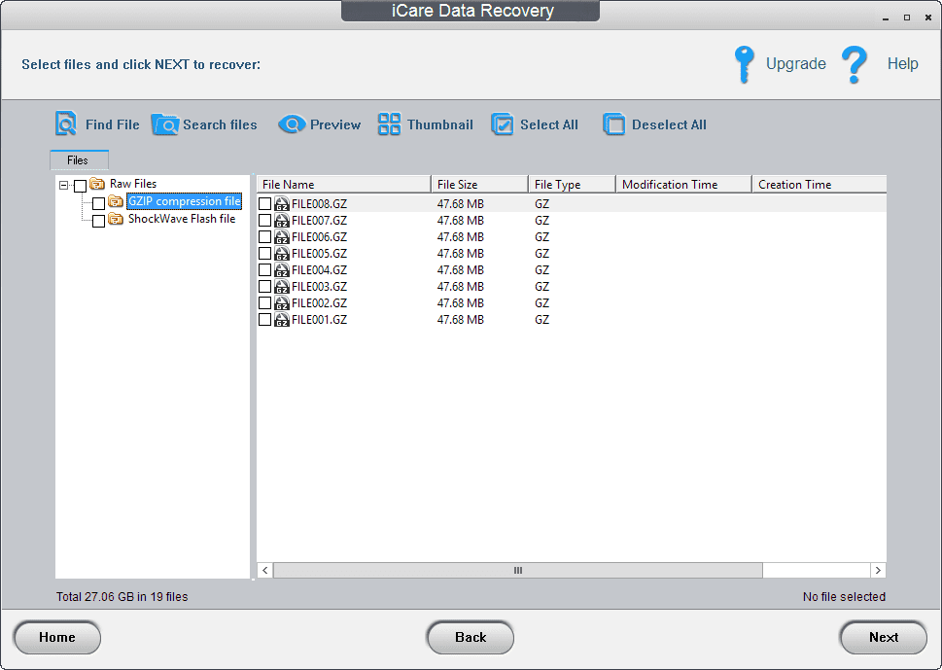Click the GZIP compression file folder icon

tap(116, 201)
